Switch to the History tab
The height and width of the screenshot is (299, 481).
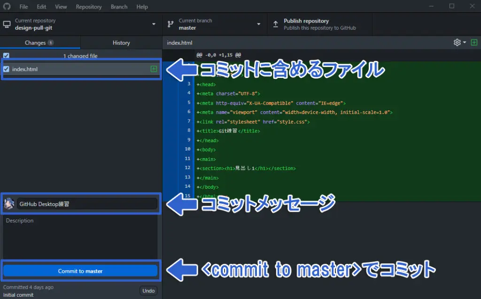(x=121, y=43)
